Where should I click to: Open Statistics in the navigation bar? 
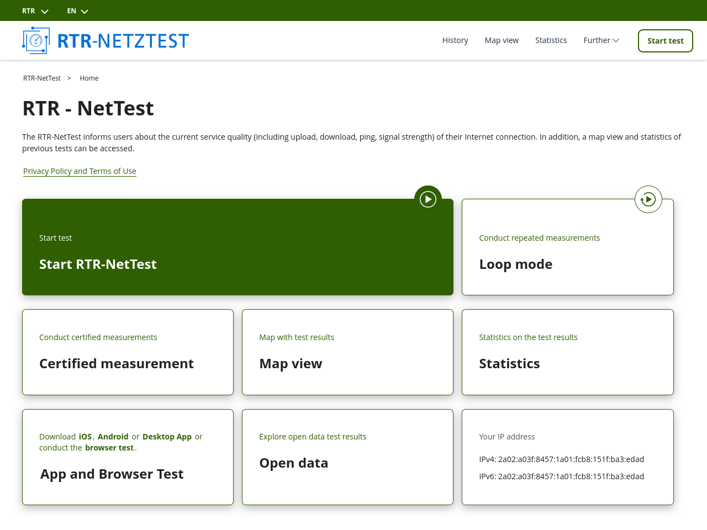pos(551,40)
